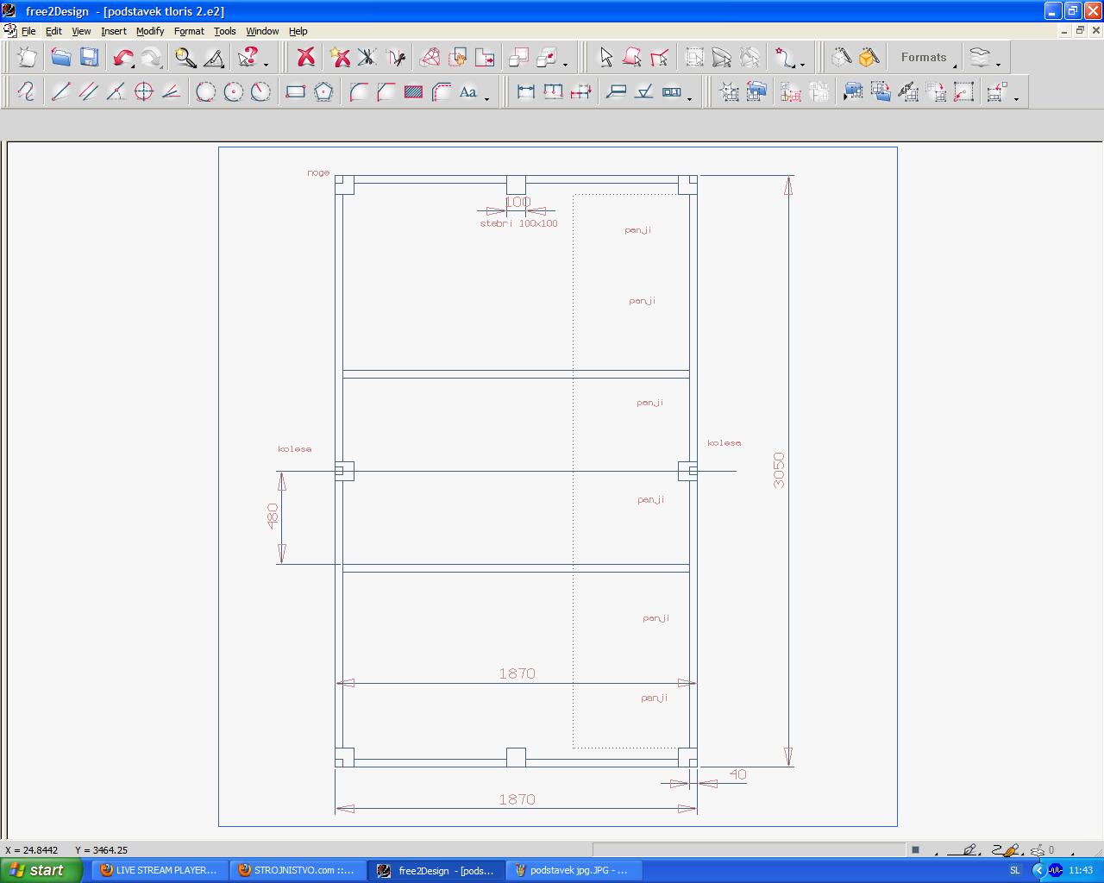Open the Window menu
Viewport: 1104px width, 883px height.
262,31
